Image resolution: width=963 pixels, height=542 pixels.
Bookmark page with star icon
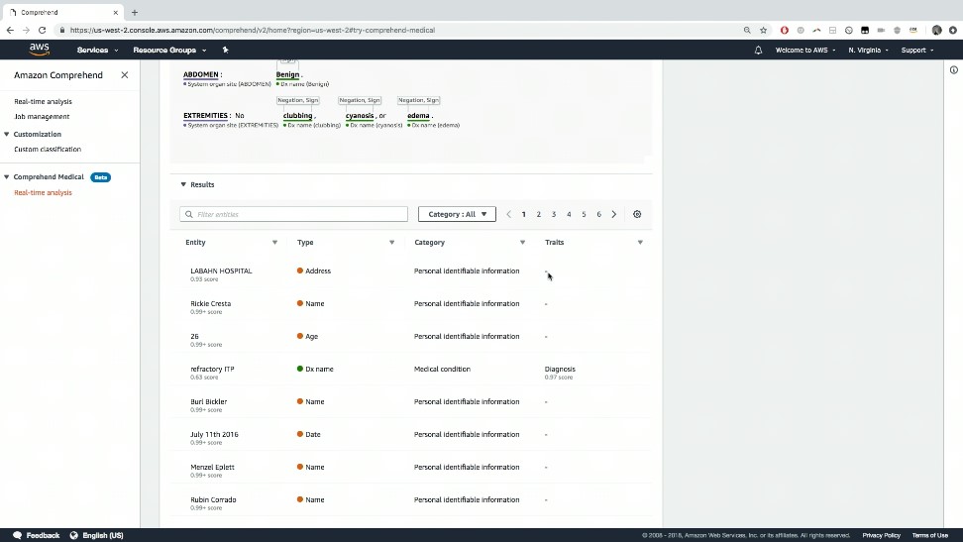tap(764, 30)
